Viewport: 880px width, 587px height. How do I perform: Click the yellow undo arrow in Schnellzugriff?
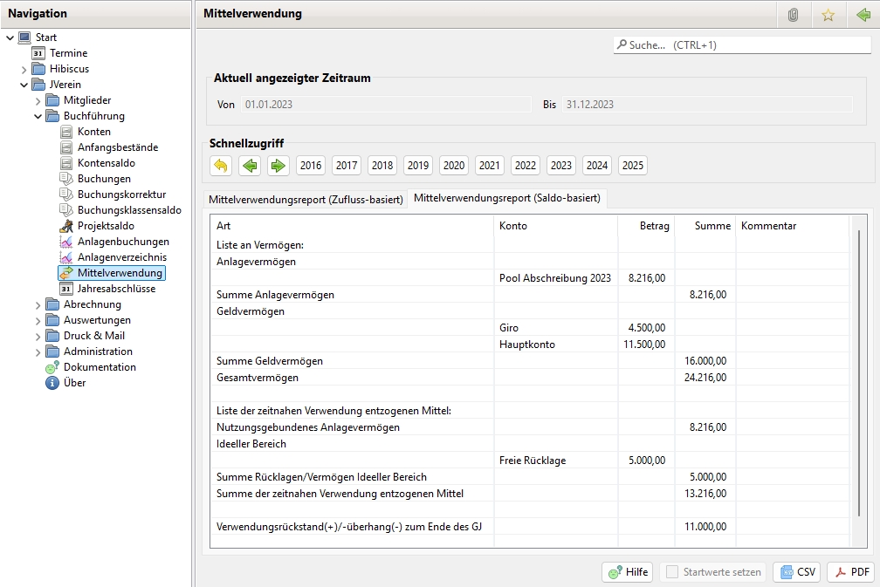tap(221, 166)
